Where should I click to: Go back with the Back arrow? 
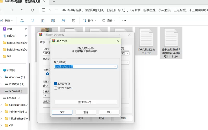(x=2, y=10)
